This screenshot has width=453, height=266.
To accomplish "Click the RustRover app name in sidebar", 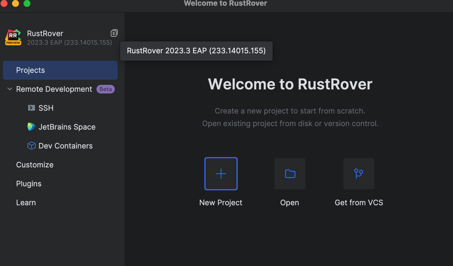I will click(x=45, y=34).
